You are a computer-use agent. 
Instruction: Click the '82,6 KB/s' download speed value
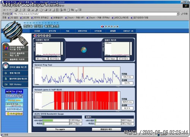(x=54, y=59)
